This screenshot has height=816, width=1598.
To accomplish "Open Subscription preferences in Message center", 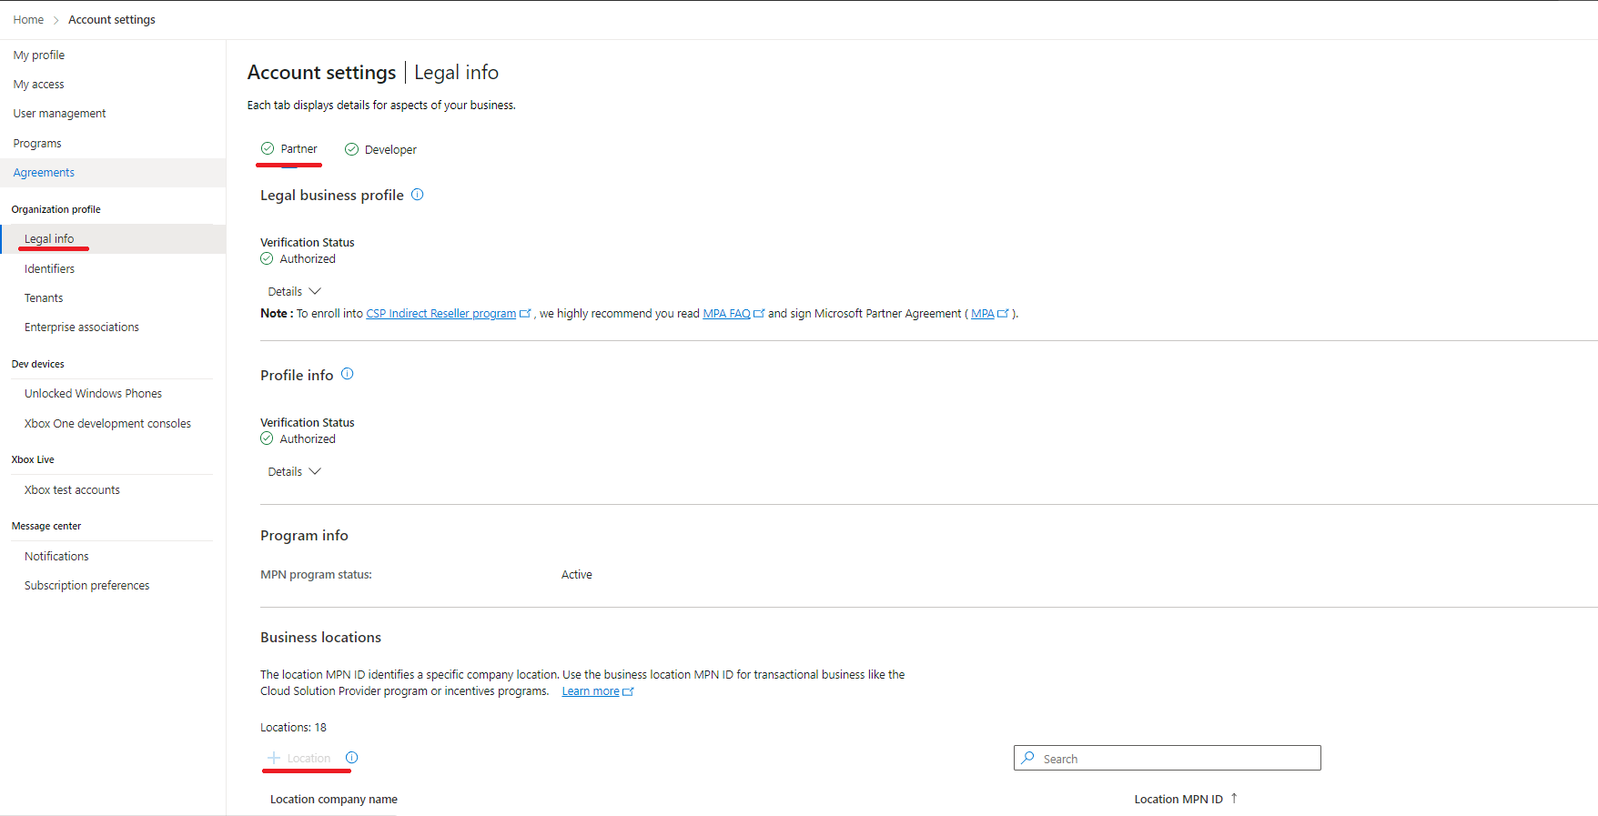I will [87, 586].
